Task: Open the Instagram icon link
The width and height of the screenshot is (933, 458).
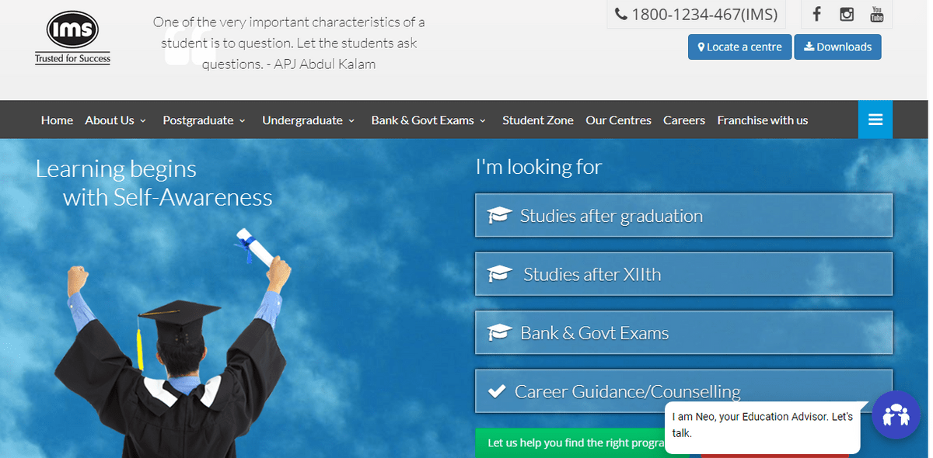Action: click(847, 14)
